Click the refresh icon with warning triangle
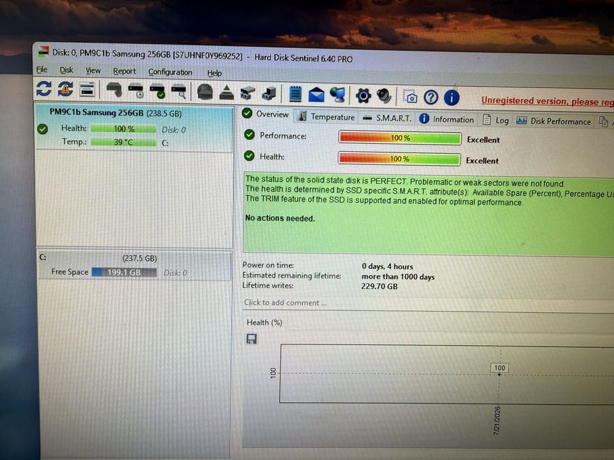The height and width of the screenshot is (460, 614). point(65,89)
